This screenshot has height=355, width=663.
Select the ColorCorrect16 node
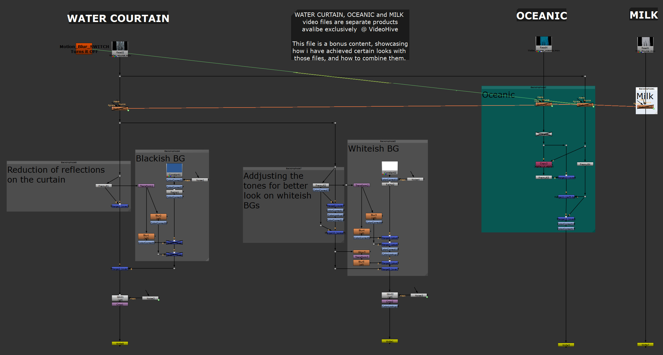click(566, 224)
